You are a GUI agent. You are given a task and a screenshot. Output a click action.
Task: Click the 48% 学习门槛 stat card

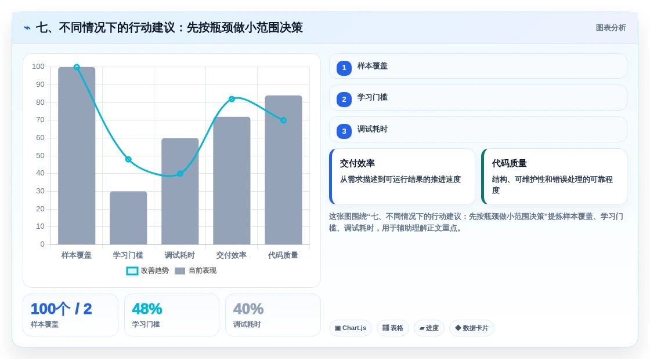172,315
